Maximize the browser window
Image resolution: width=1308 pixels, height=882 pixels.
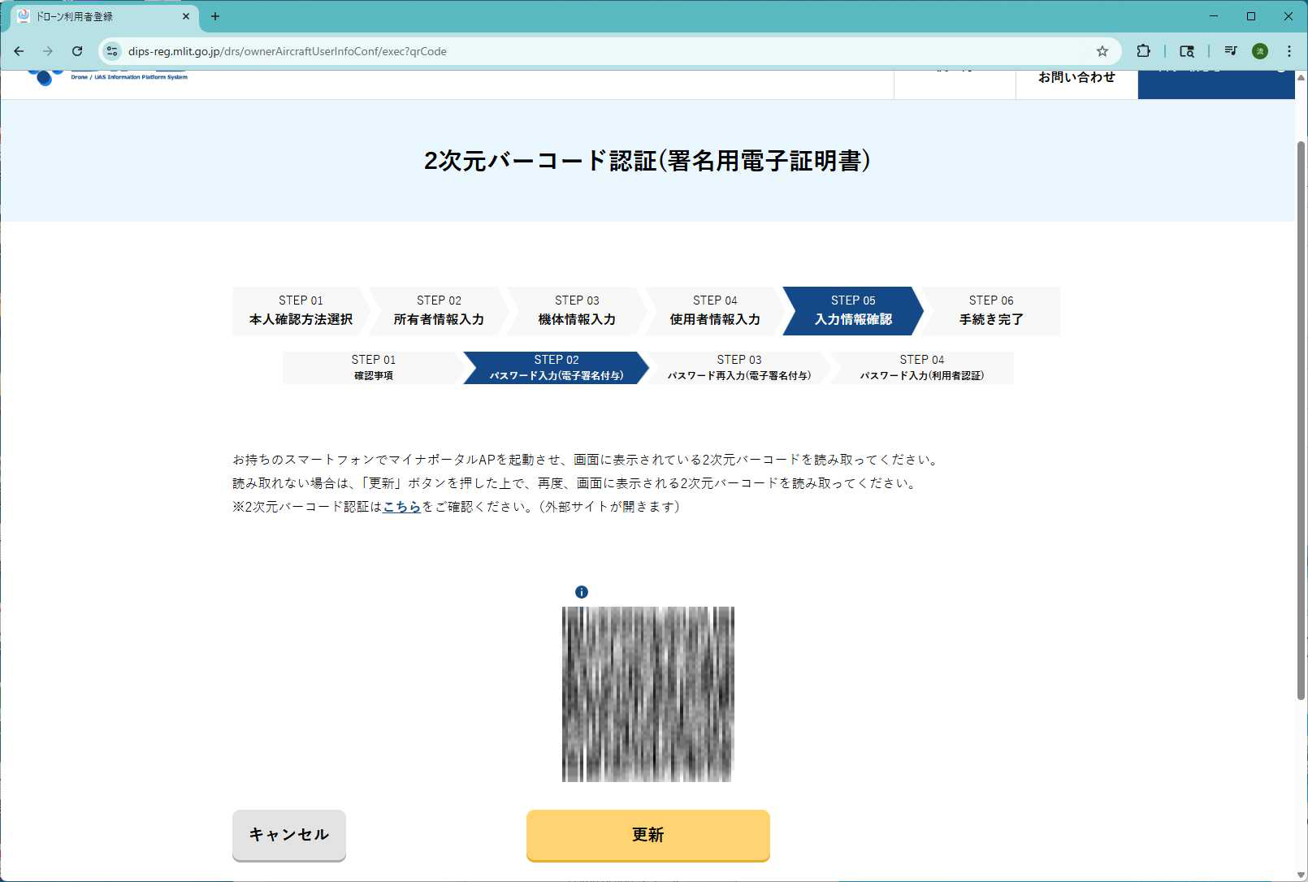[1251, 16]
